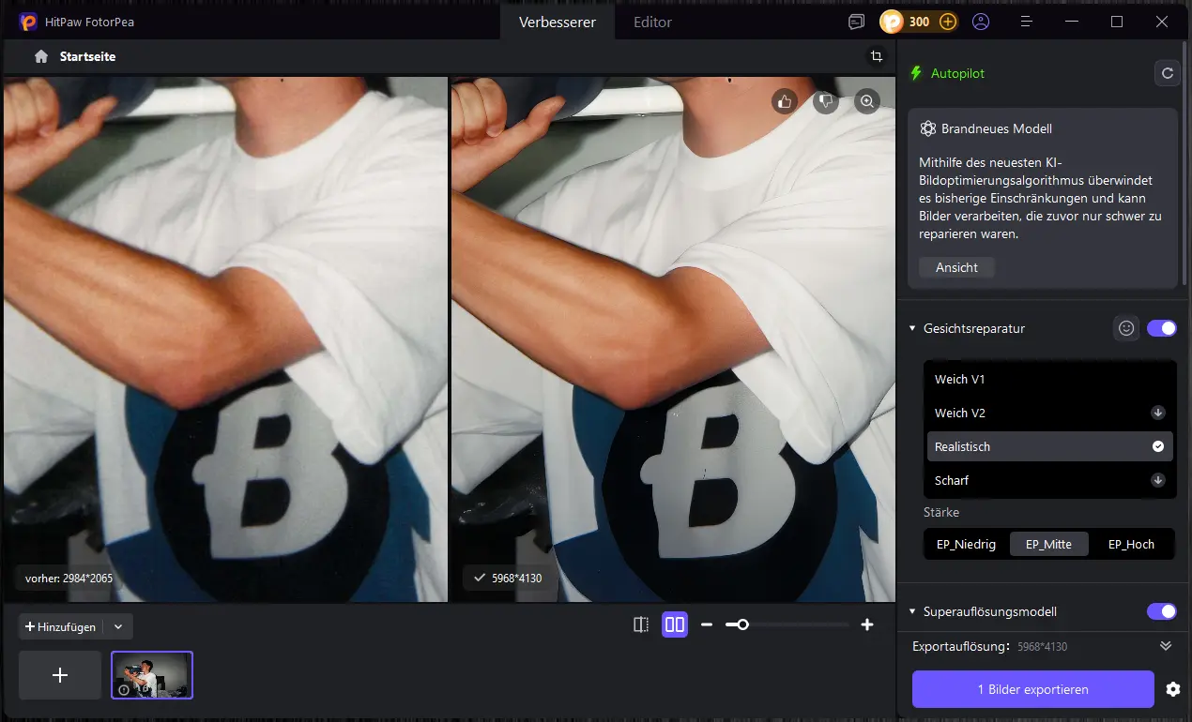Click the crop tool icon
Screen dimensions: 1192x722
(x=876, y=56)
